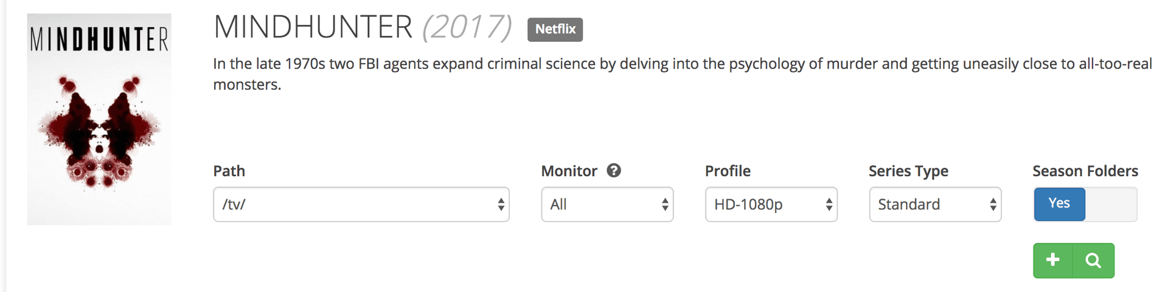Click the Series Type label
The height and width of the screenshot is (292, 1168).
pos(908,171)
